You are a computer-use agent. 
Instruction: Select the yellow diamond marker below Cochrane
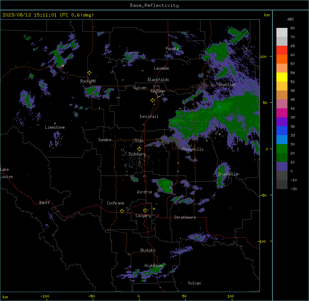(122, 211)
